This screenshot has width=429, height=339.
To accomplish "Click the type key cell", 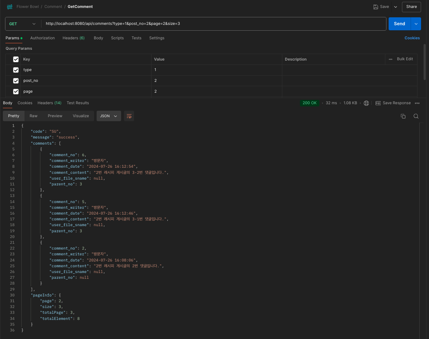I will pyautogui.click(x=86, y=70).
